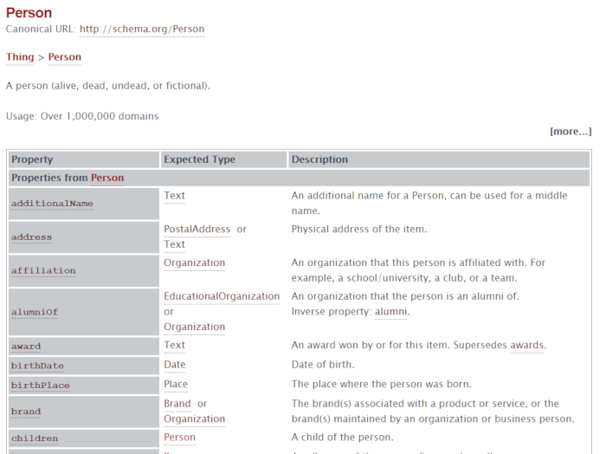Select description 'A child of the person.'
Viewport: 606px width, 454px height.
pyautogui.click(x=343, y=438)
